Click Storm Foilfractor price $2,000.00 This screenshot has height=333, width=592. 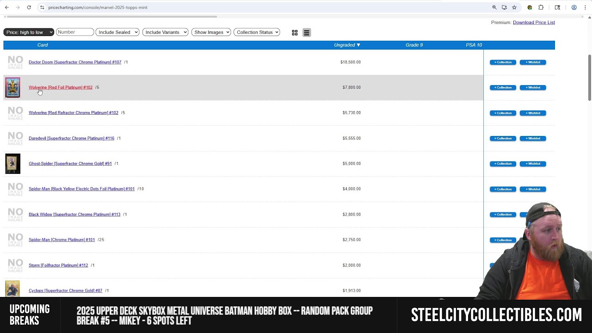(x=351, y=265)
